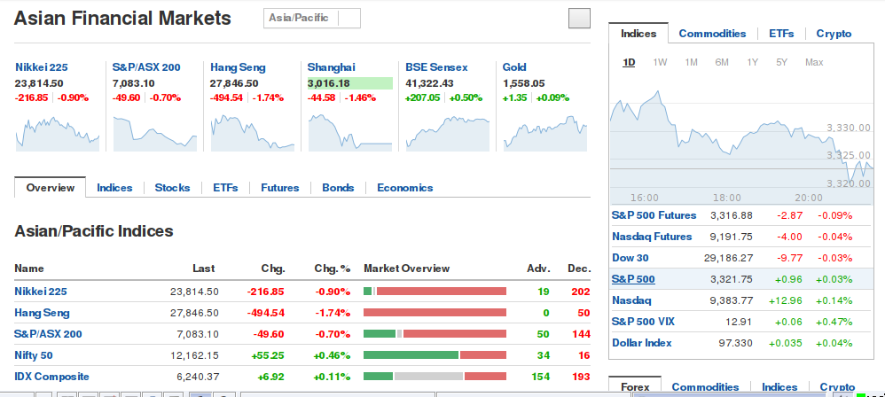Sort table by the Adv. column header

click(x=538, y=269)
